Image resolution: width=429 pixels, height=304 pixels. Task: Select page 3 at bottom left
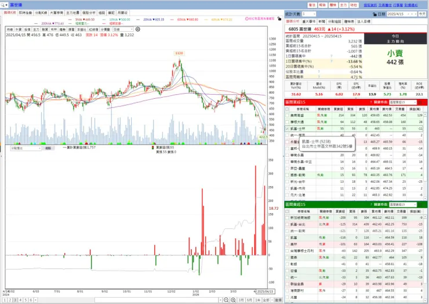(15, 300)
